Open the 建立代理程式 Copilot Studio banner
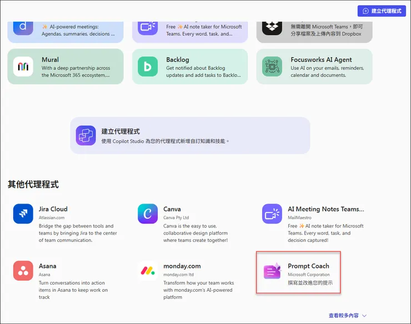The width and height of the screenshot is (411, 324). (x=190, y=135)
